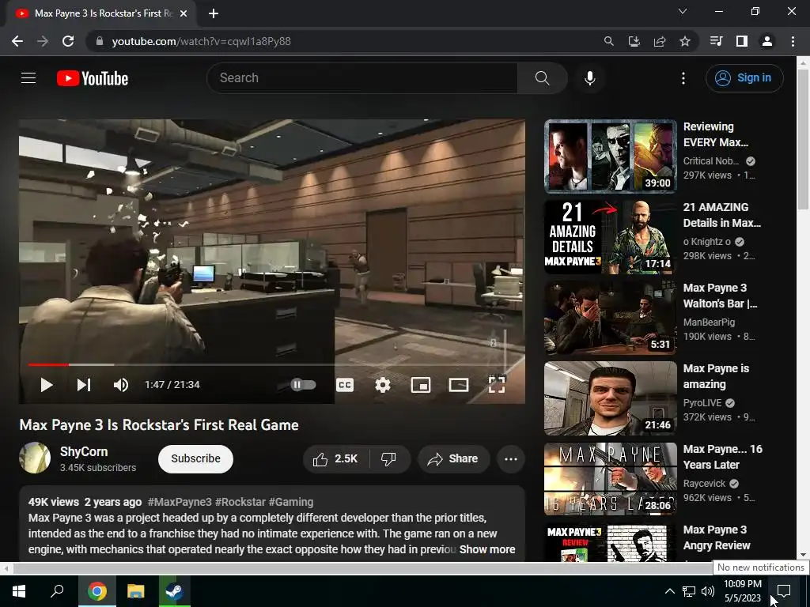Close the Max Payne 3 tab
The height and width of the screenshot is (607, 810).
point(184,13)
